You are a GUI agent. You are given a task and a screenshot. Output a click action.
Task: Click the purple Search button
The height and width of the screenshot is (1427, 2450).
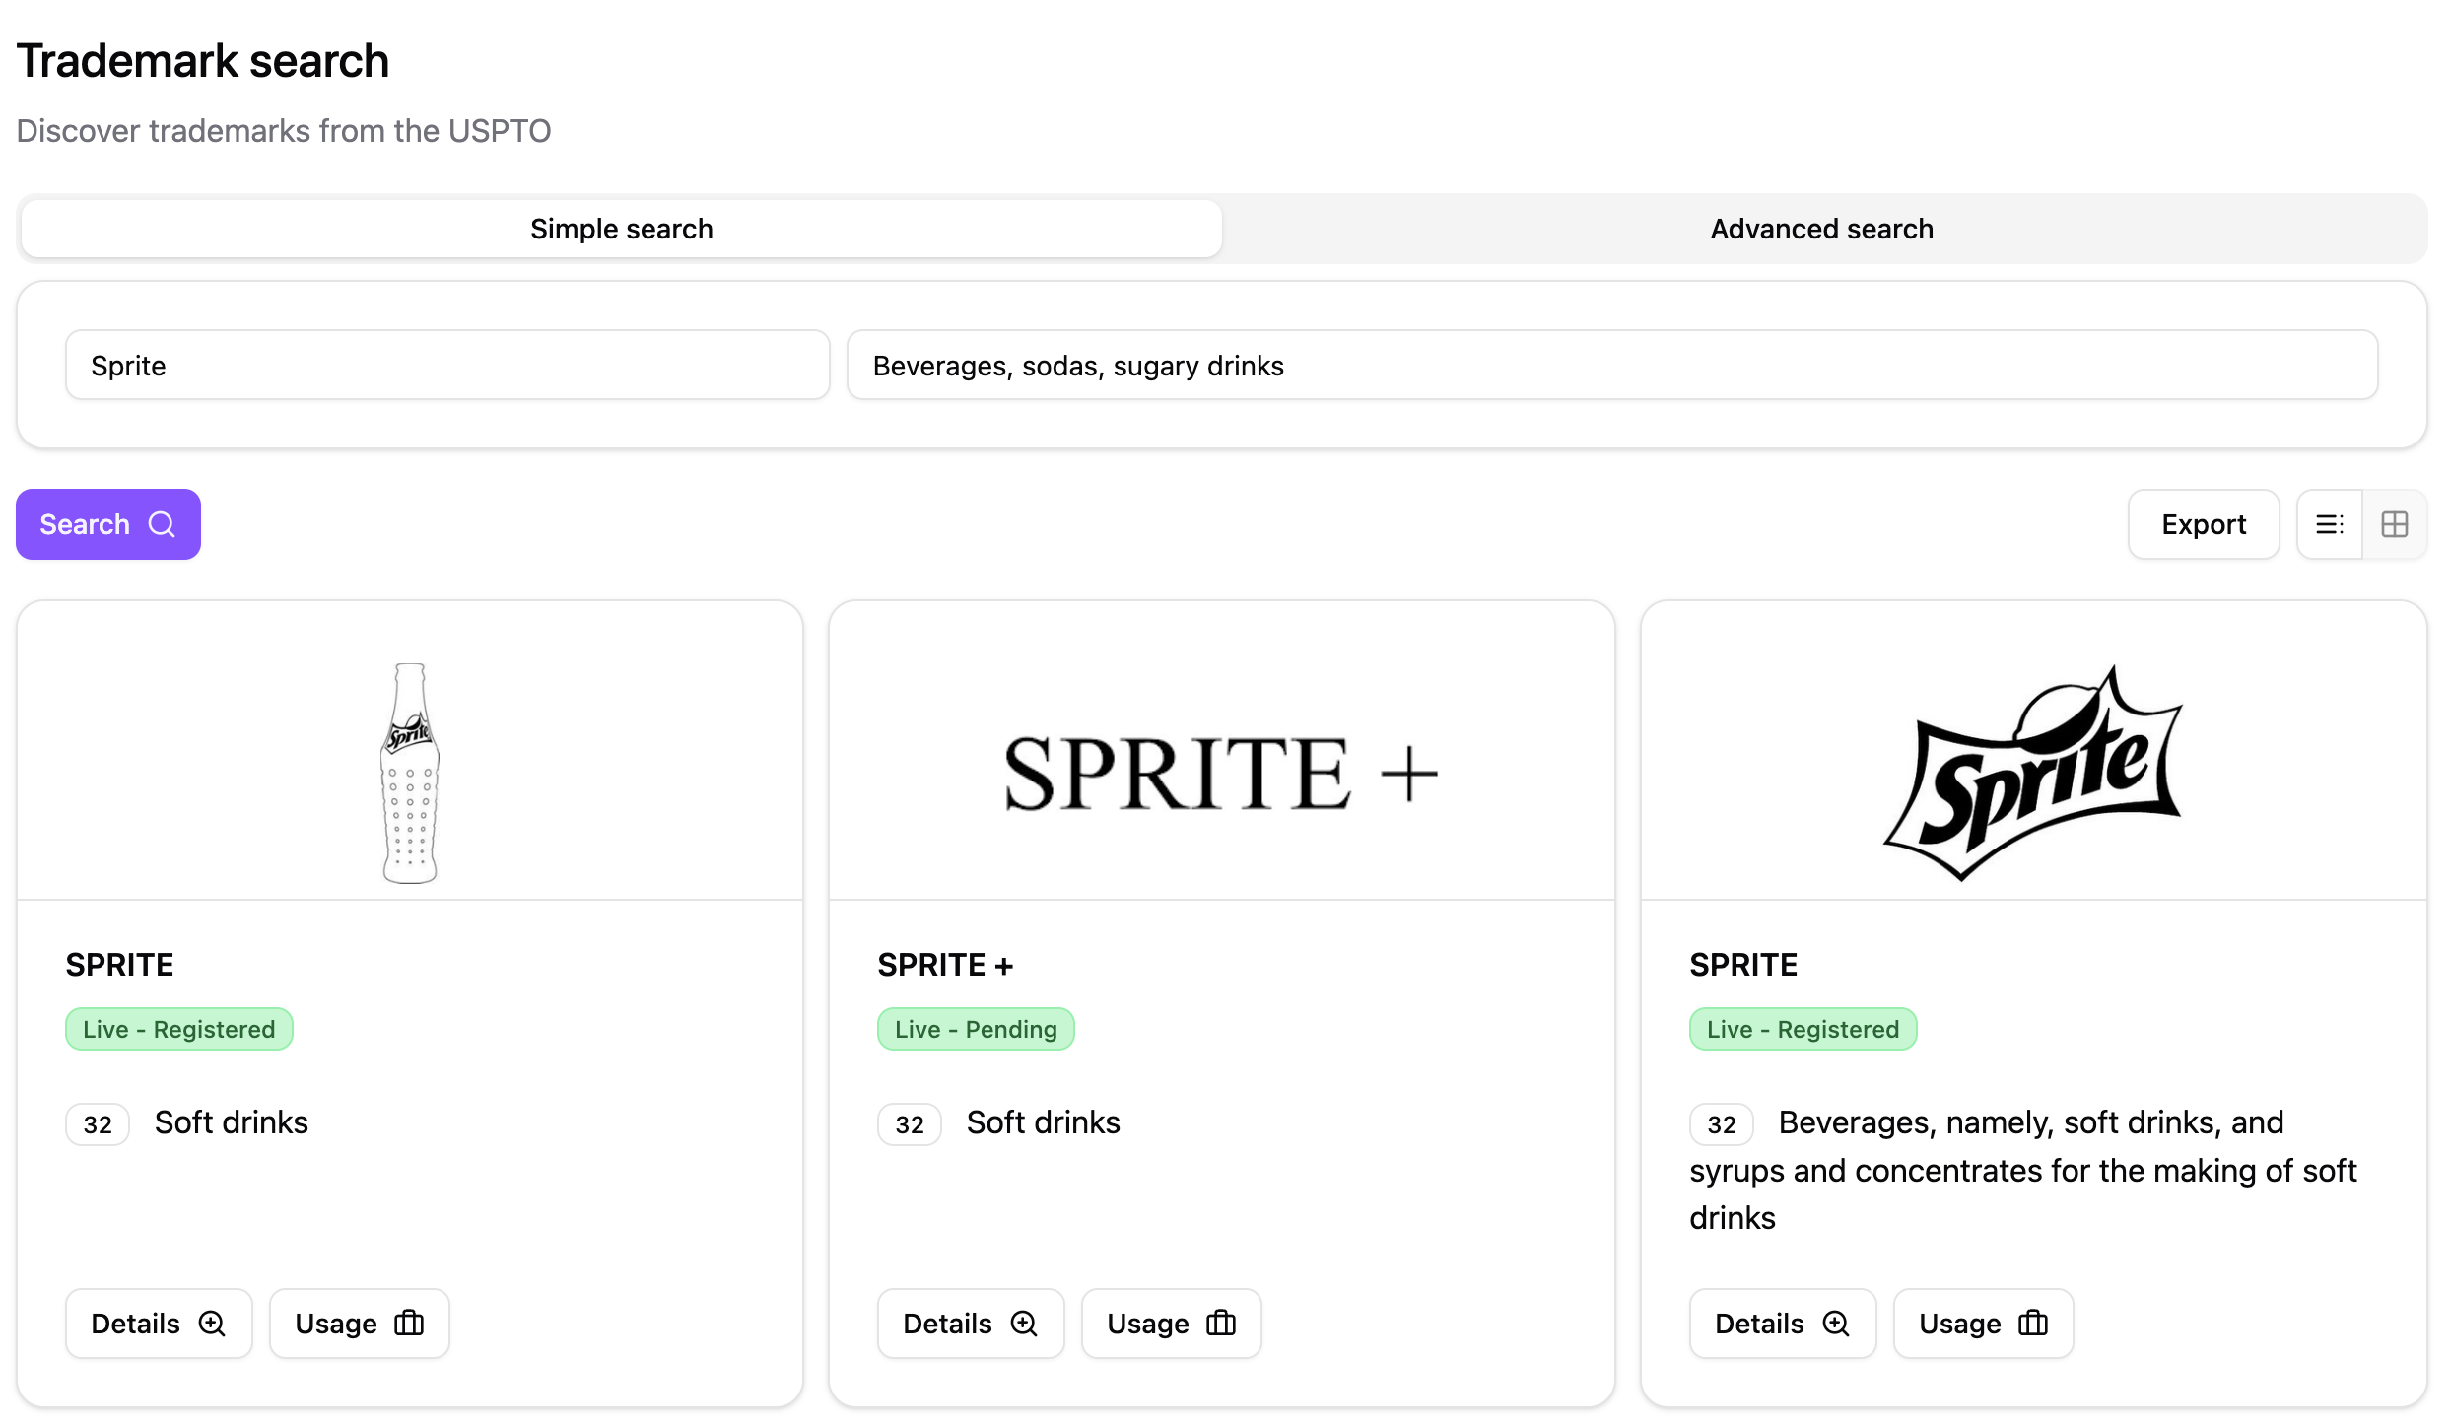108,524
